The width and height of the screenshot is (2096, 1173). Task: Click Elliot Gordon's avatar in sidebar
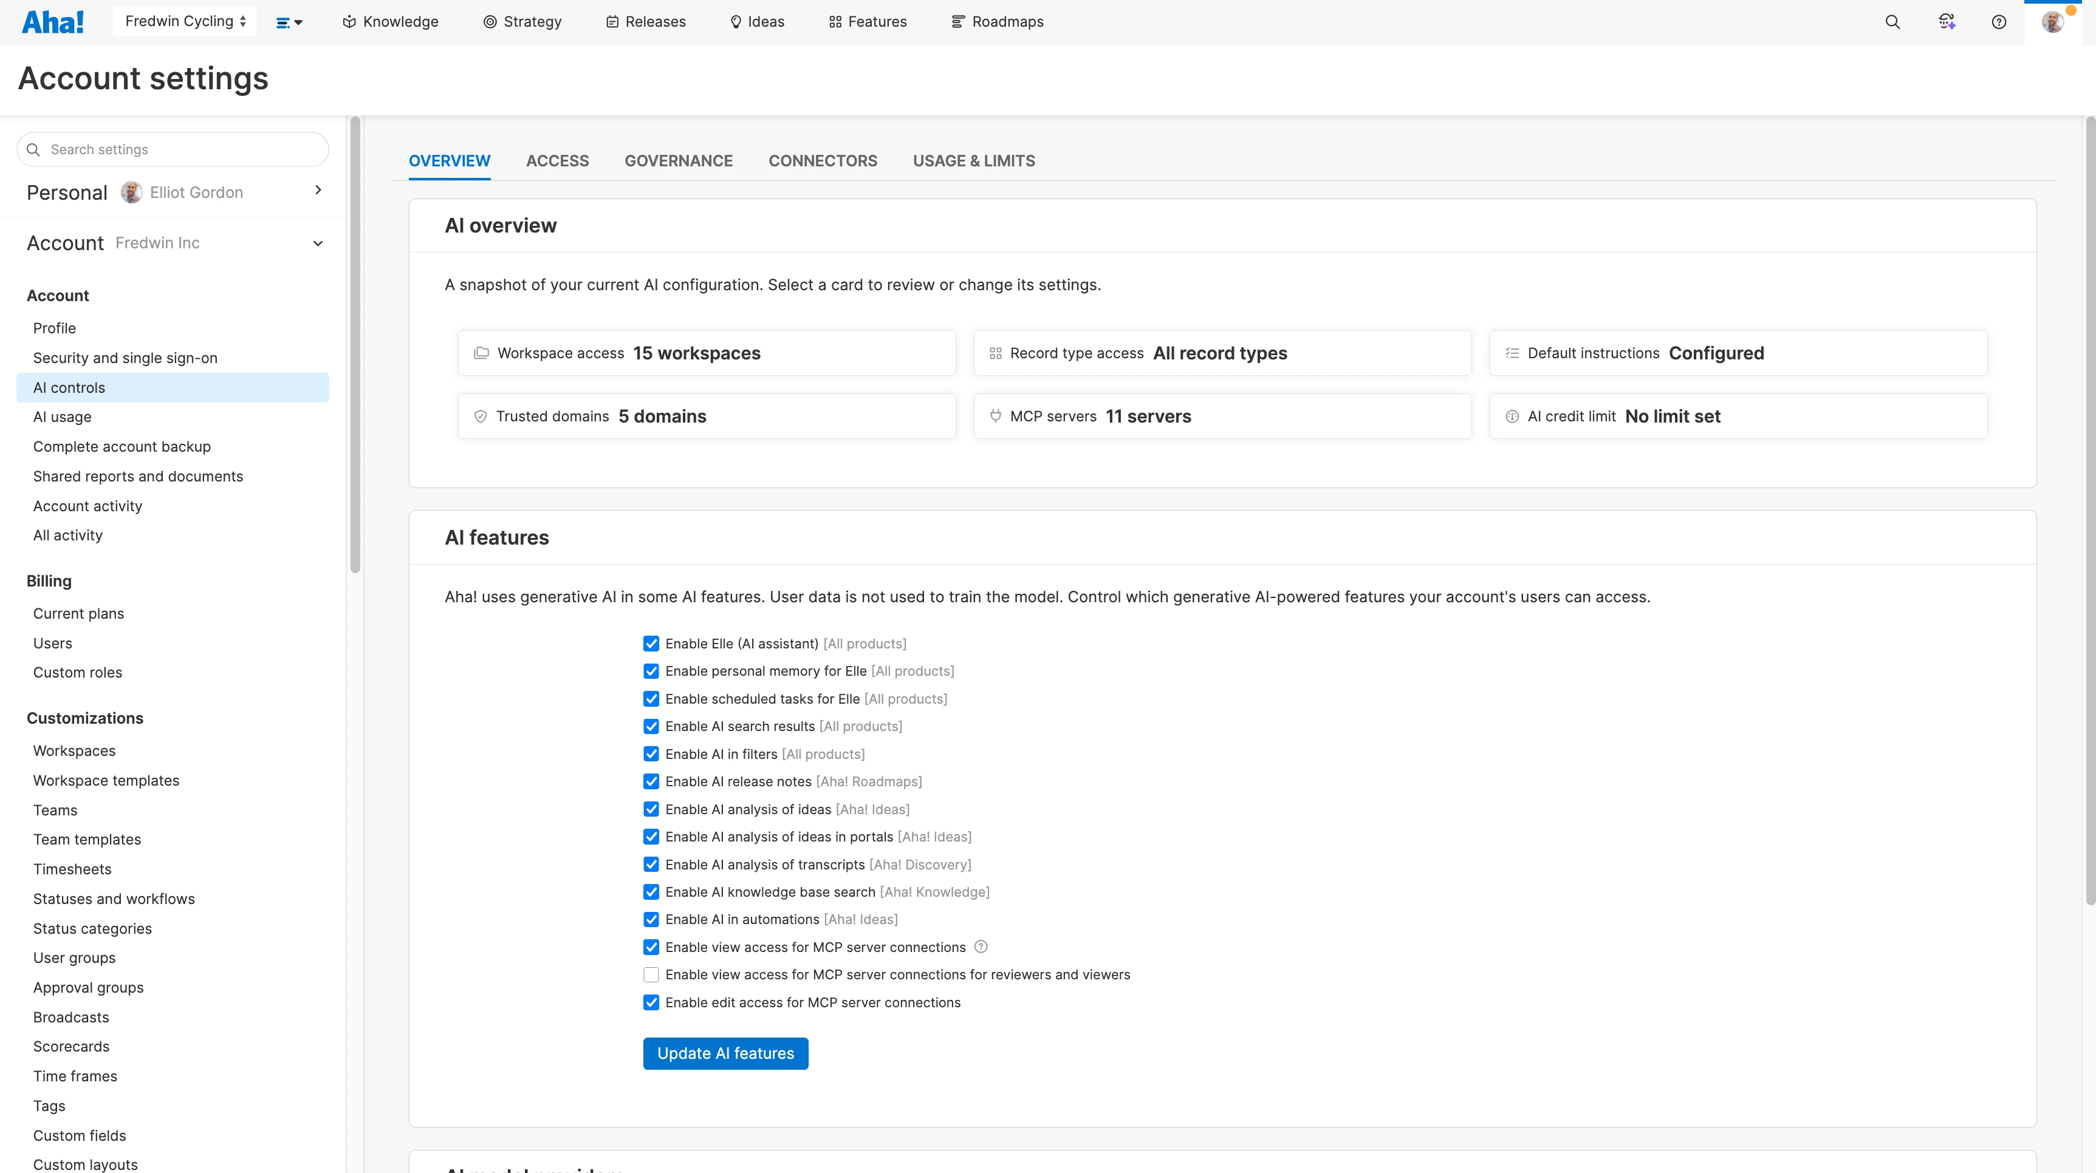131,192
